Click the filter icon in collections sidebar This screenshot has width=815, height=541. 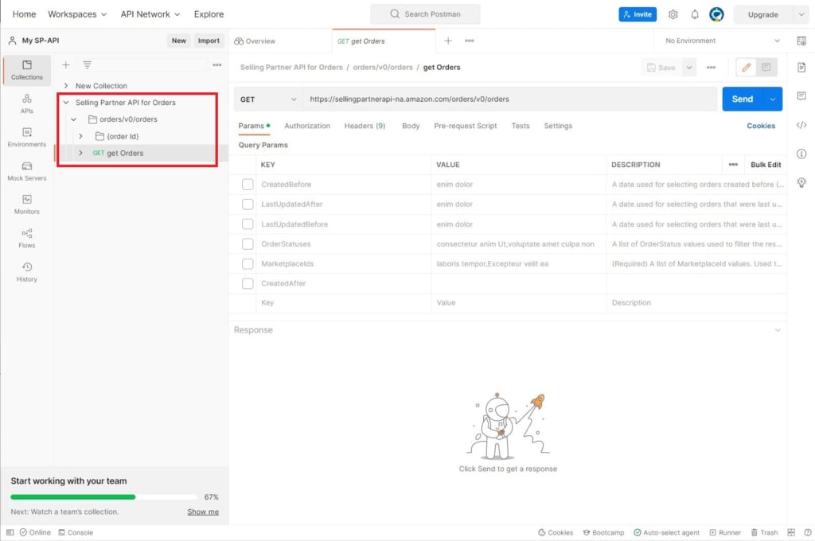(87, 65)
